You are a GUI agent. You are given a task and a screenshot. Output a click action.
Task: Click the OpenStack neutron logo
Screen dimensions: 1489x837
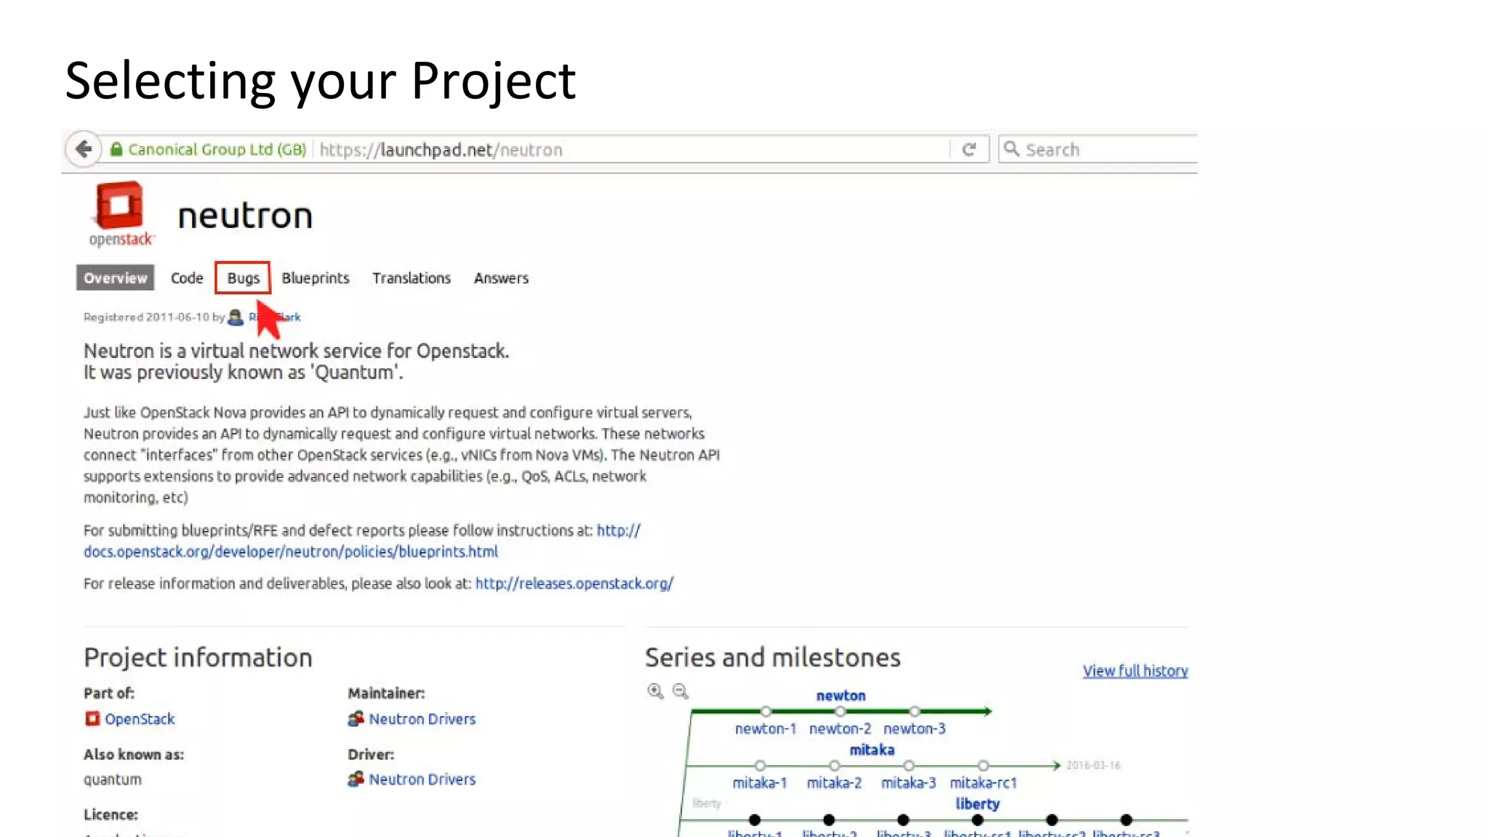121,214
